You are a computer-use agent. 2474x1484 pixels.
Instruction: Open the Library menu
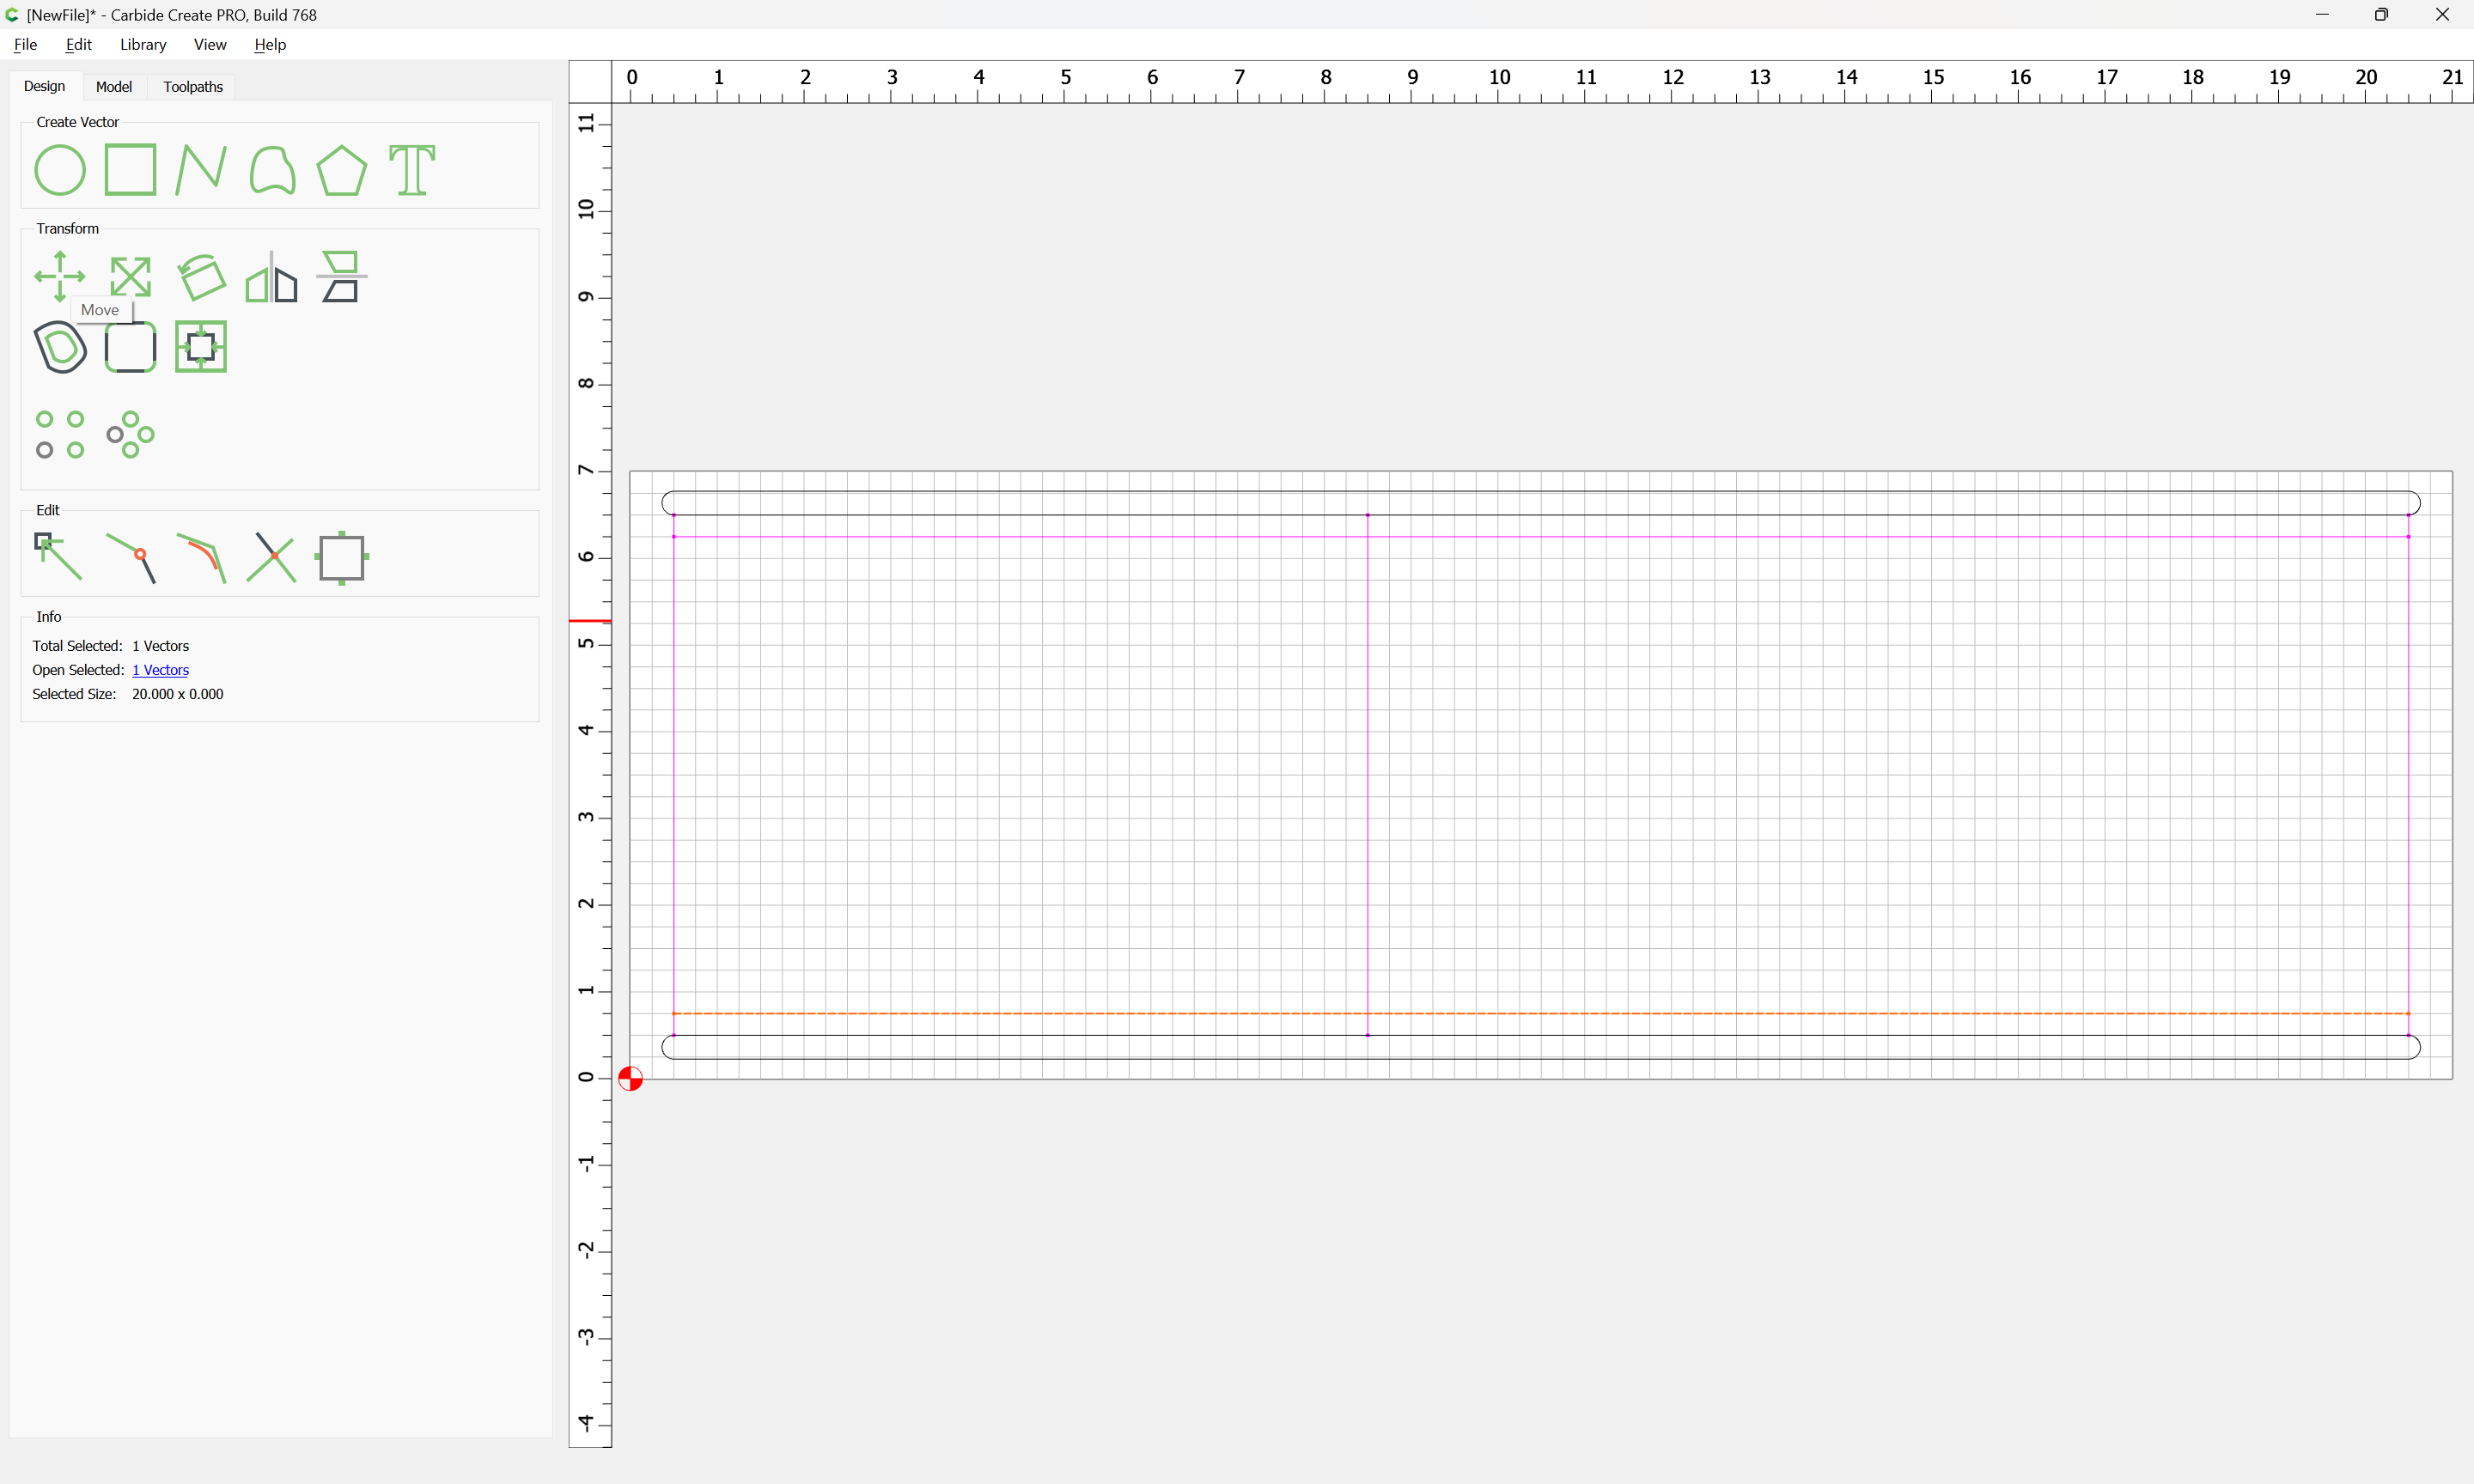point(143,44)
